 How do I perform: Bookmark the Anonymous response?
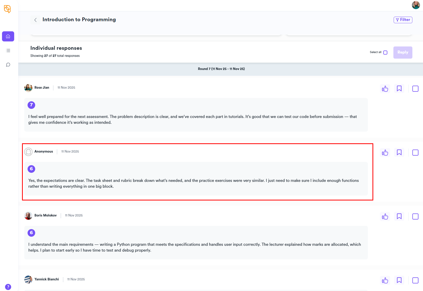tap(399, 153)
